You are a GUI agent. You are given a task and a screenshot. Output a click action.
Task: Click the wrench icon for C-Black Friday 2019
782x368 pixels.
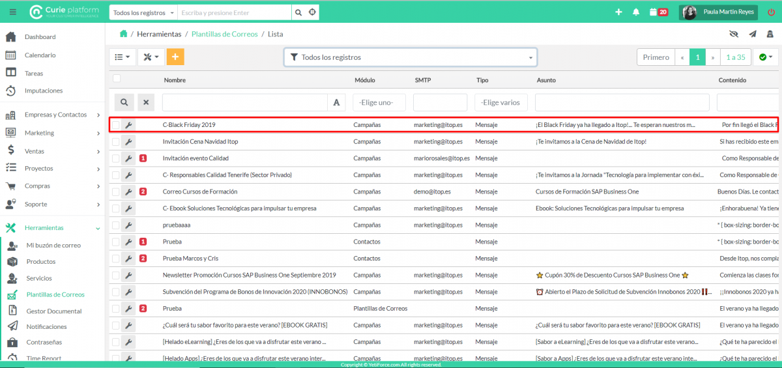click(x=128, y=124)
